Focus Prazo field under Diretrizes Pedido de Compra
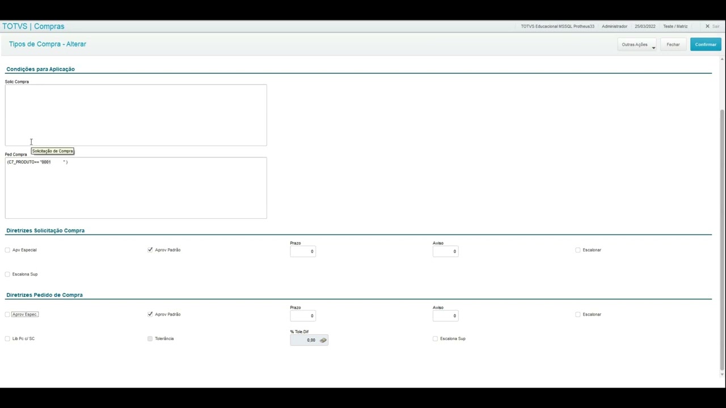Screen dimensions: 726x408 pyautogui.click(x=303, y=316)
